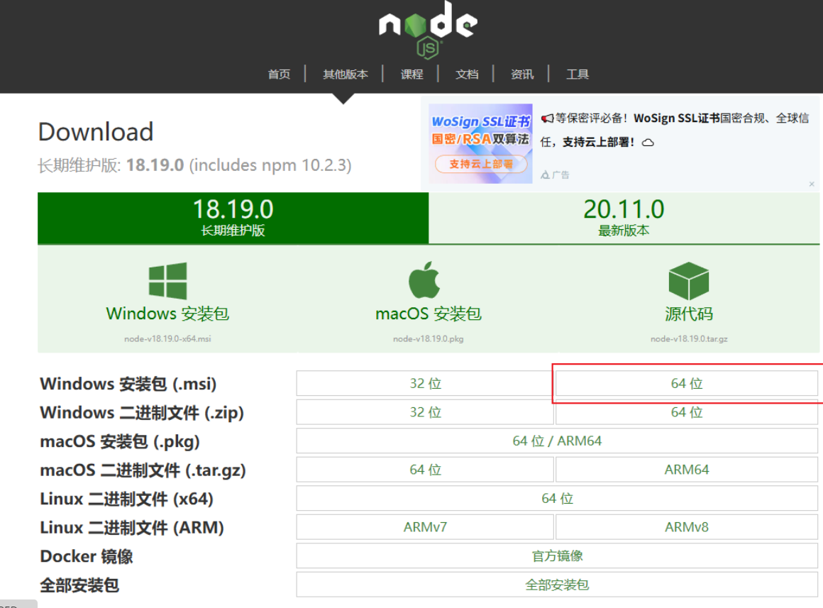Click the Windows 安装包 download link
Viewport: 823px width, 608px height.
tap(167, 314)
